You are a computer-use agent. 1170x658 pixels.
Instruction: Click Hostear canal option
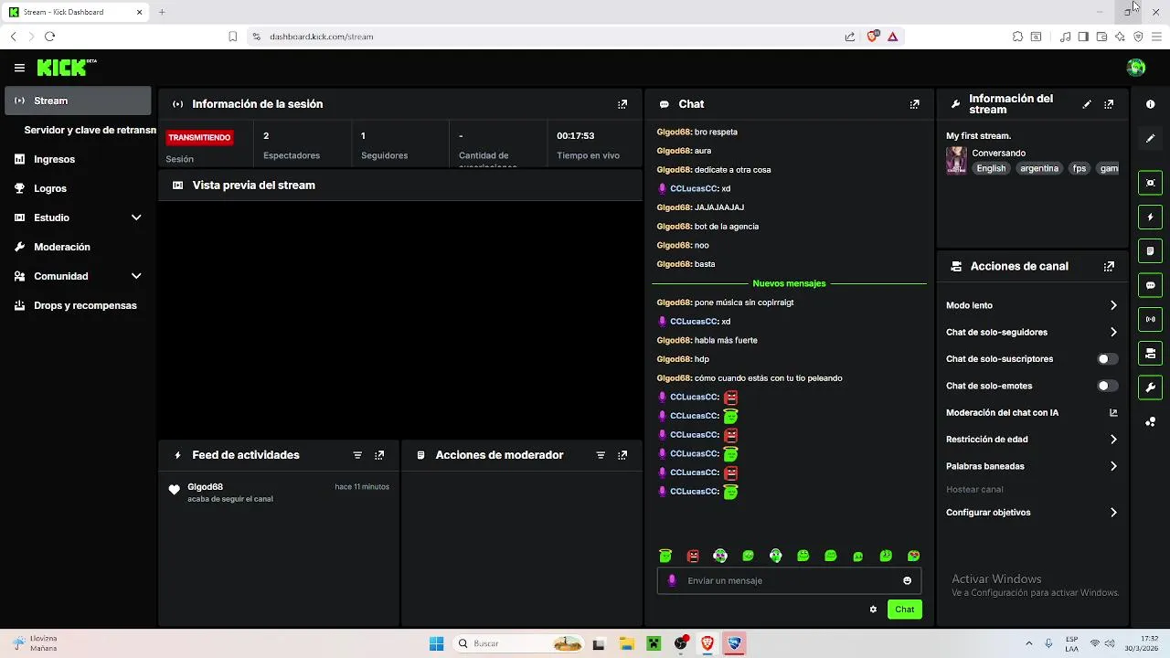[x=974, y=490]
